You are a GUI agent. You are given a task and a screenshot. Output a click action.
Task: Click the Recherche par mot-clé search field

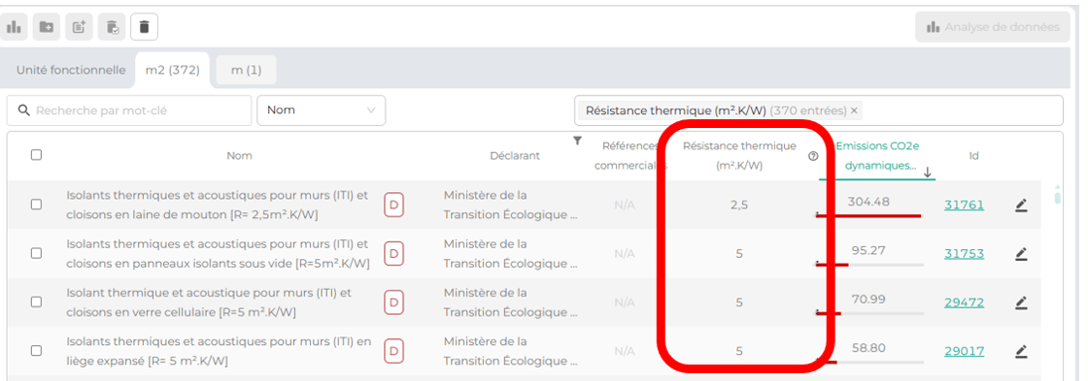tap(129, 111)
